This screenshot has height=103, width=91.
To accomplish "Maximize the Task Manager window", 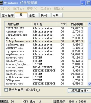I will [x=88, y=3].
